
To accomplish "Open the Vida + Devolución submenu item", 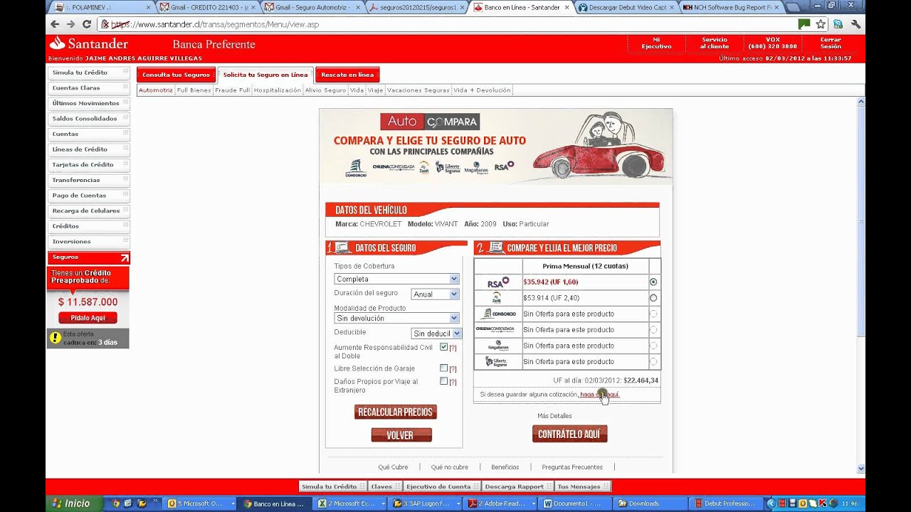I will 482,90.
